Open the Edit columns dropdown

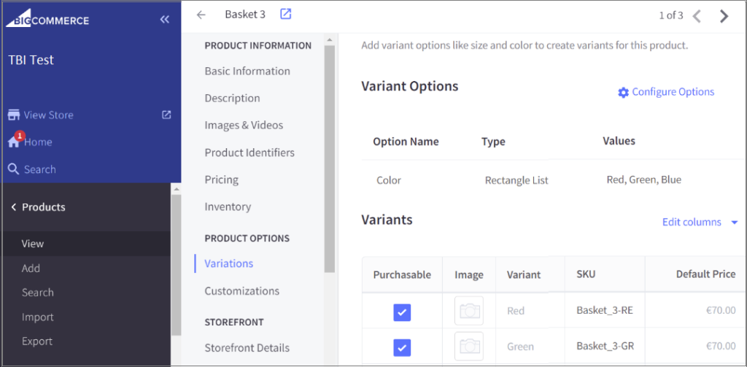pyautogui.click(x=700, y=222)
